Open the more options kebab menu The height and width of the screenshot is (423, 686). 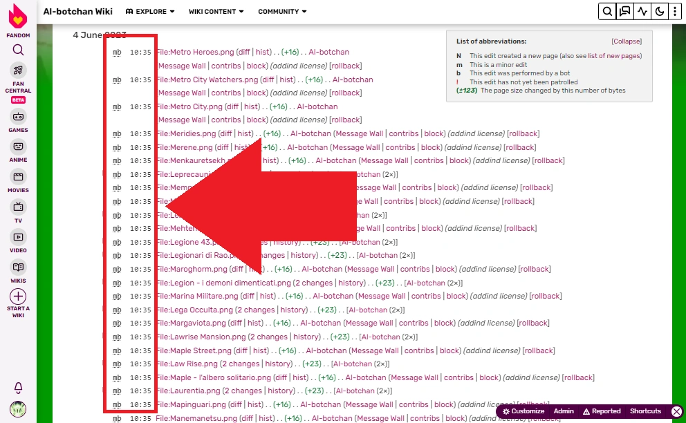tap(675, 11)
